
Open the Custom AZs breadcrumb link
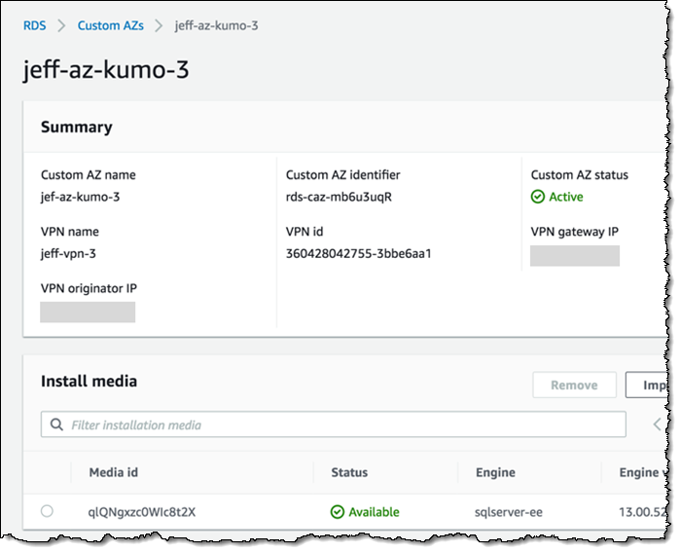point(110,25)
